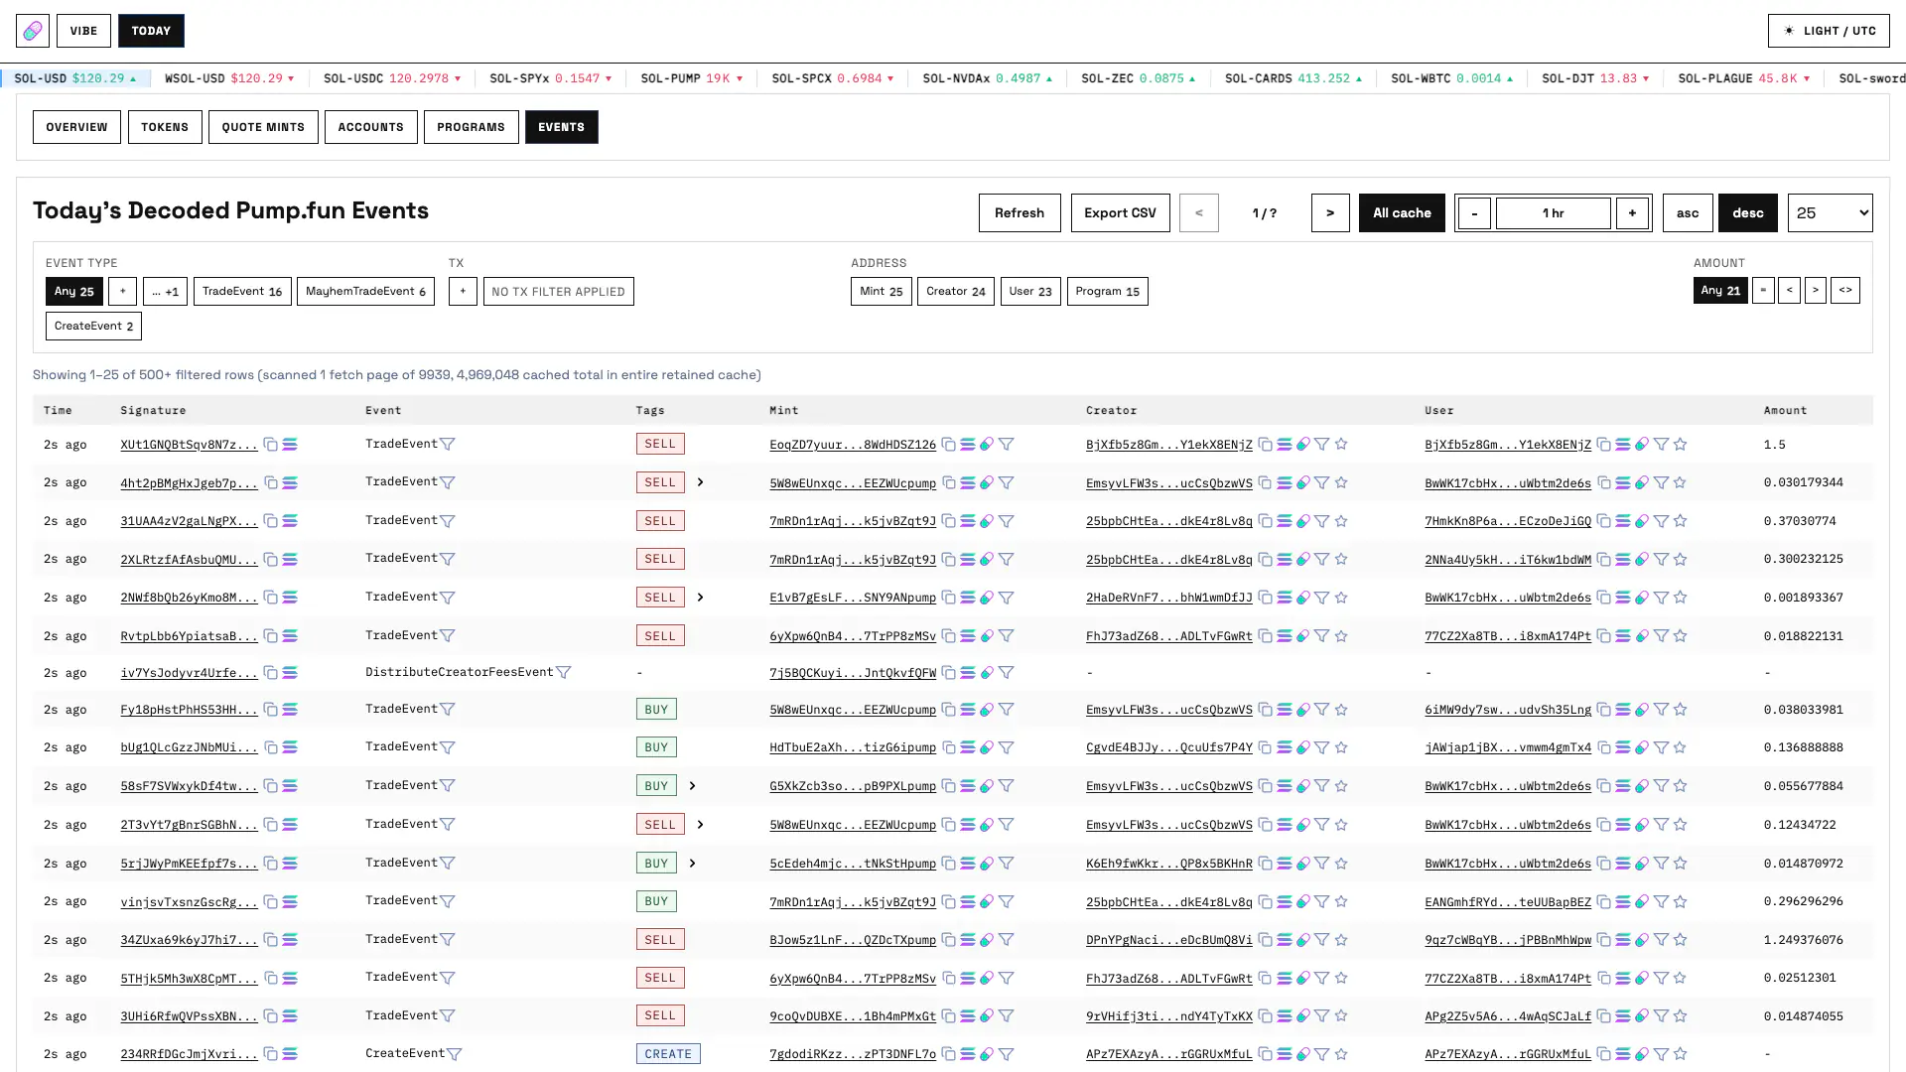
Task: Click the Refresh button
Action: point(1020,212)
